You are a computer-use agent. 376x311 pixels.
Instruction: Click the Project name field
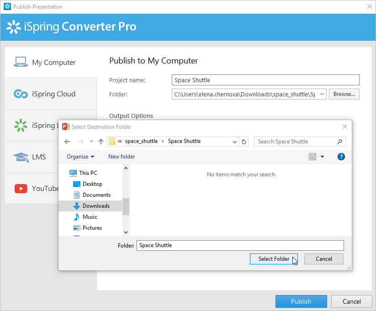[x=265, y=80]
